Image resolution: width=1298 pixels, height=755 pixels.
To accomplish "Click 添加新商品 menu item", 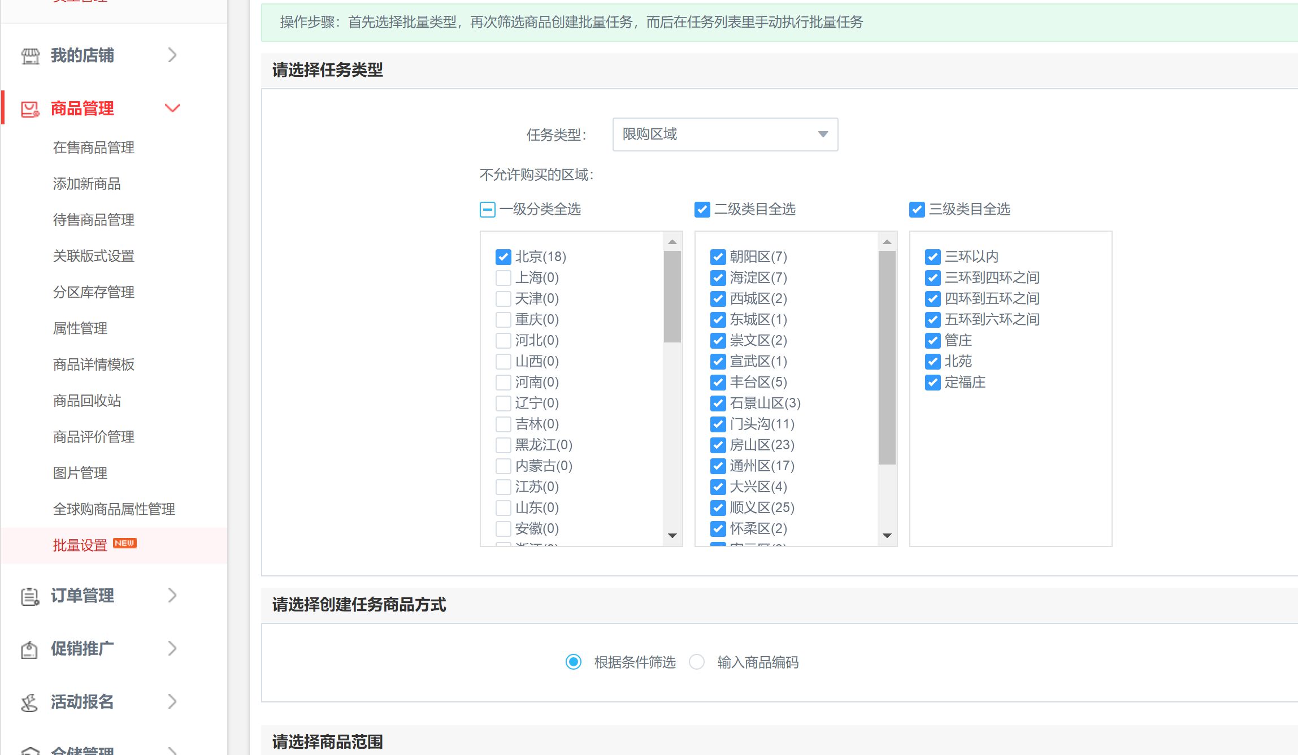I will point(86,184).
